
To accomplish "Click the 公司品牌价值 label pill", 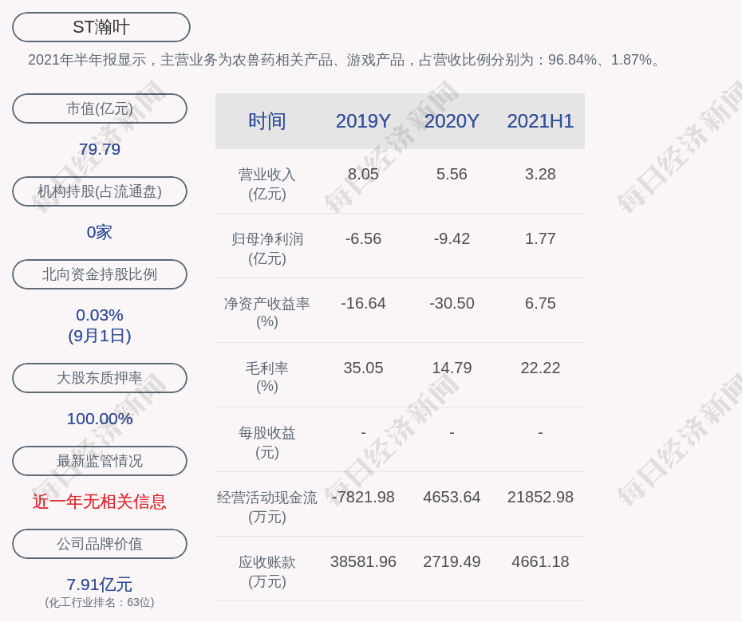I will (x=100, y=544).
